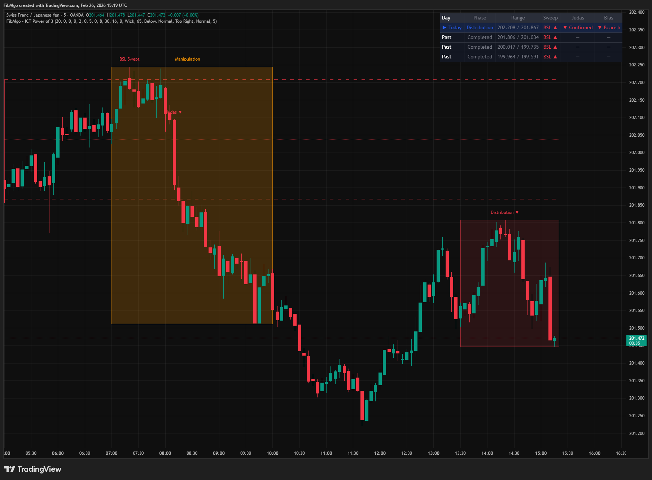Click the 201.472 current price label
The height and width of the screenshot is (480, 652).
pyautogui.click(x=636, y=338)
